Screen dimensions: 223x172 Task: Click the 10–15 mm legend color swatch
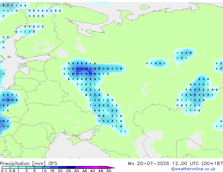47,167
